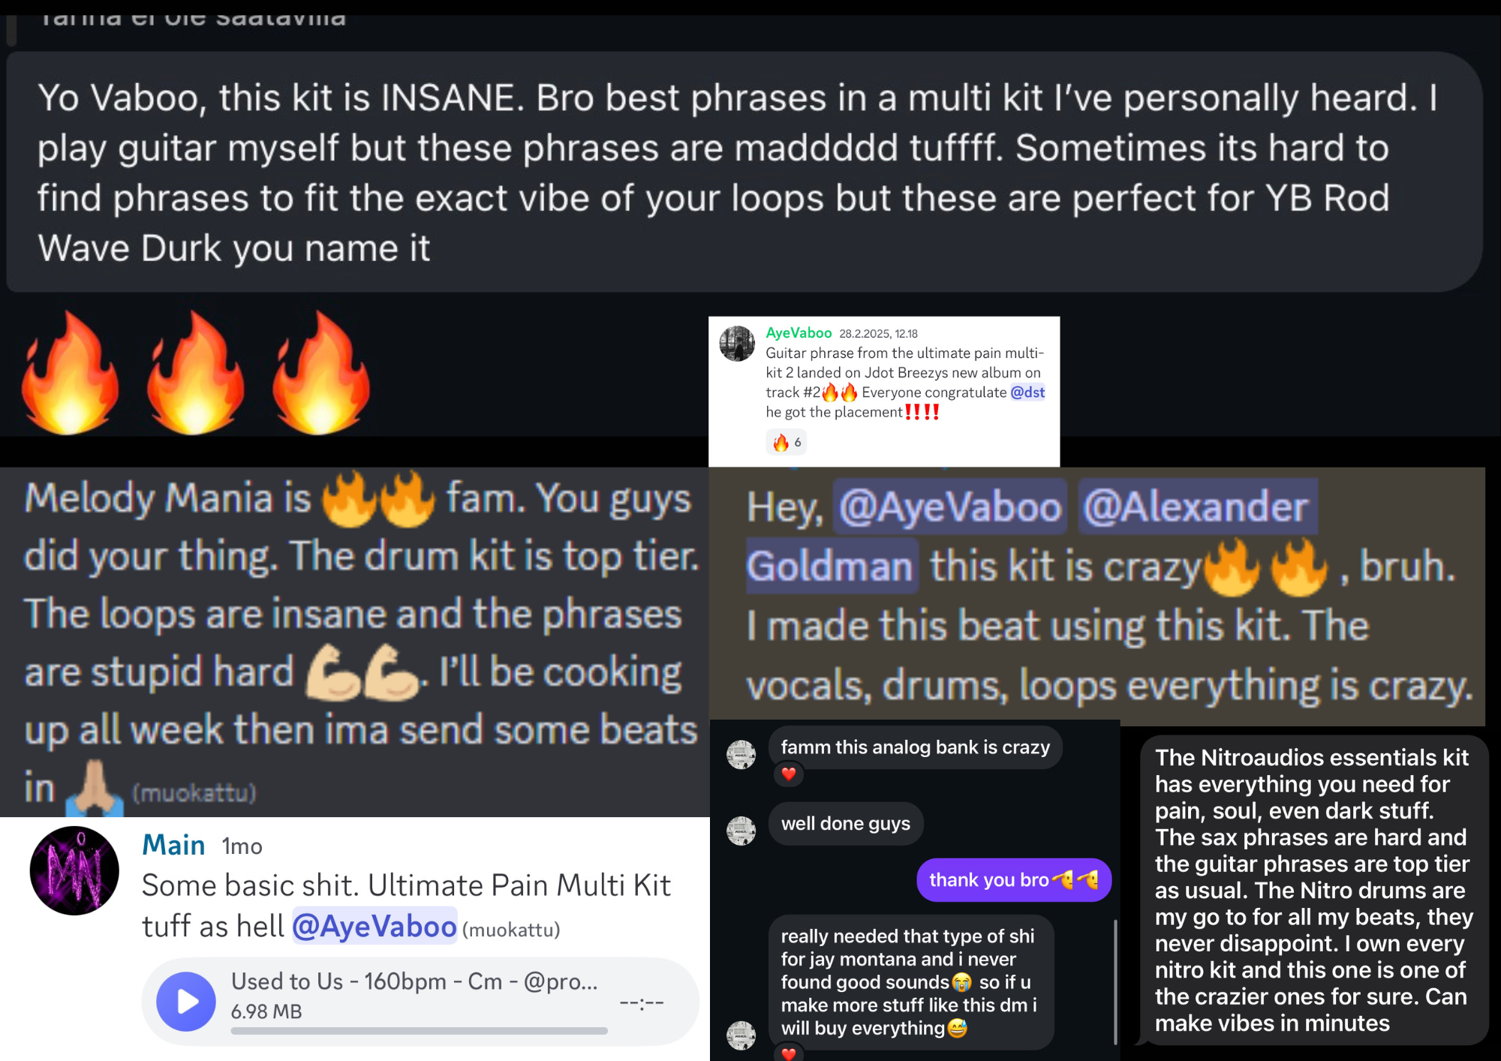The image size is (1501, 1061).
Task: Click the Nitroaudios essentials kit message bubble
Action: point(1312,890)
